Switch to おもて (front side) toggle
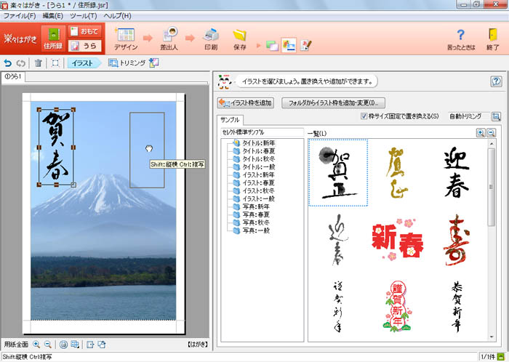This screenshot has height=362, width=509. point(84,31)
